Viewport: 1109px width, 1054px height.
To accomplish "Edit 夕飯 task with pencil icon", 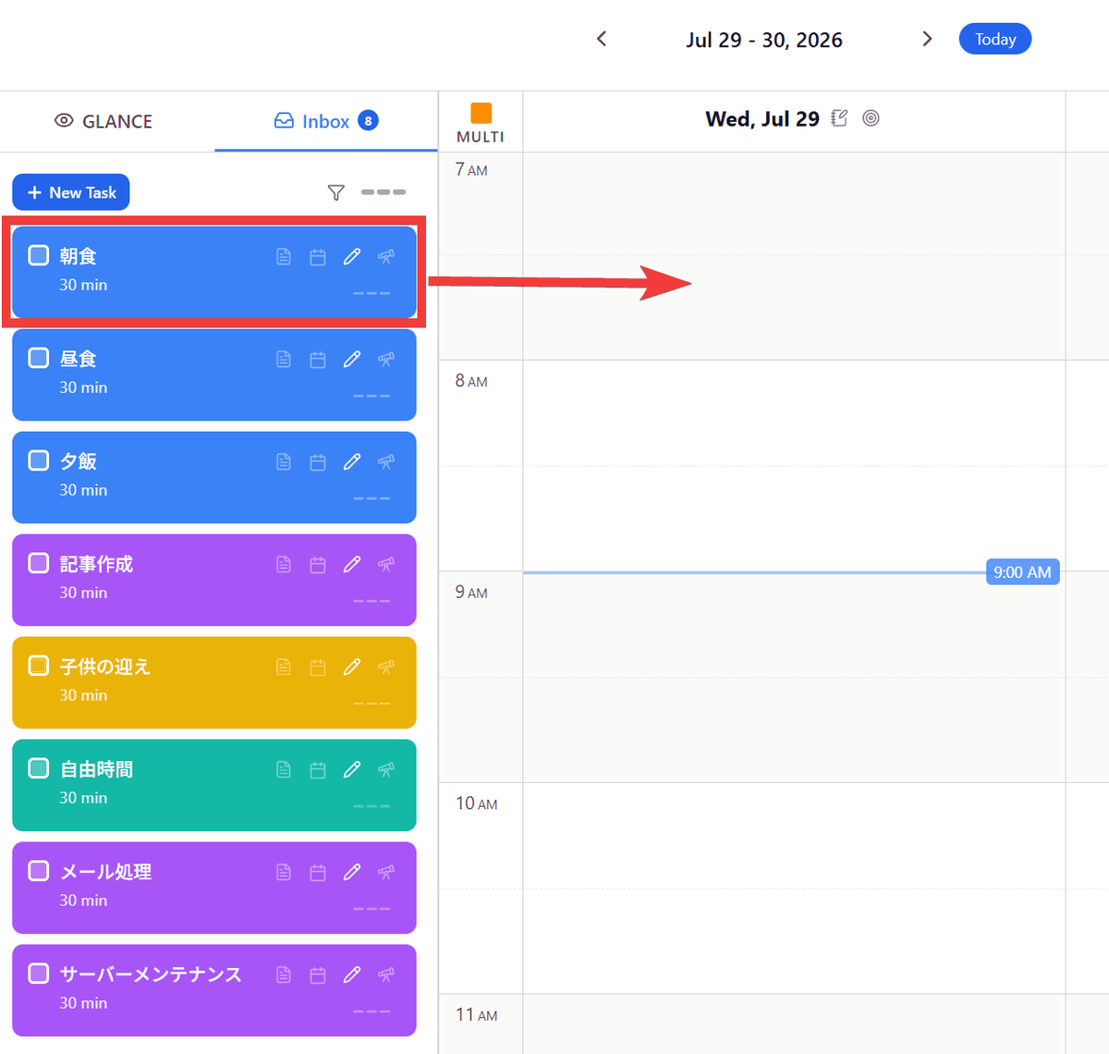I will pyautogui.click(x=352, y=462).
